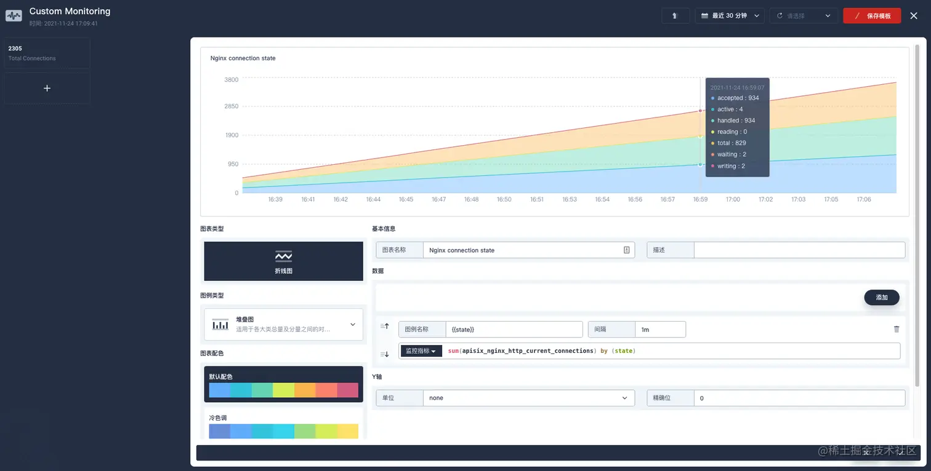Click the pink swatch in 默认配色 palette
Screen dimensions: 931x471
point(347,390)
